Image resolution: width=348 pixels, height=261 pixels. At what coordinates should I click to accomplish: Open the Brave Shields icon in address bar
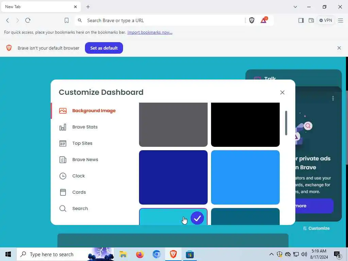[x=251, y=20]
